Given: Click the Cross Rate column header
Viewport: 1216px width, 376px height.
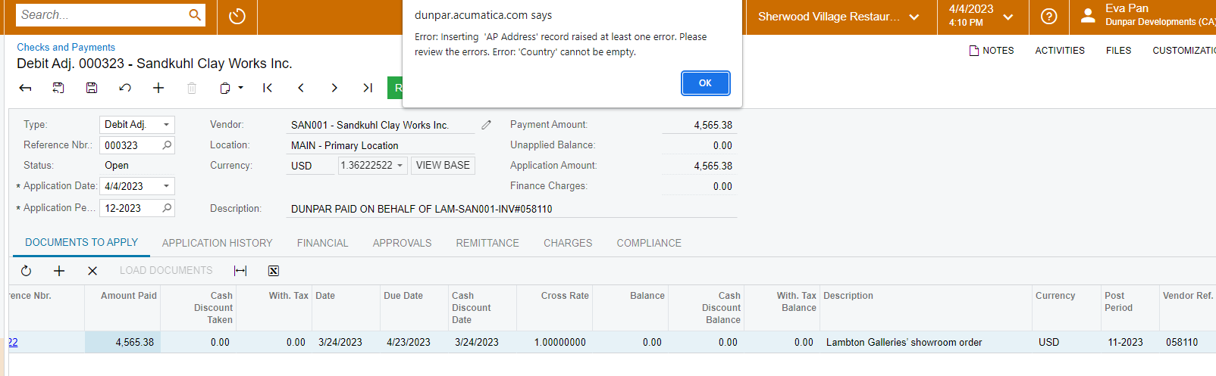Looking at the screenshot, I should (554, 308).
